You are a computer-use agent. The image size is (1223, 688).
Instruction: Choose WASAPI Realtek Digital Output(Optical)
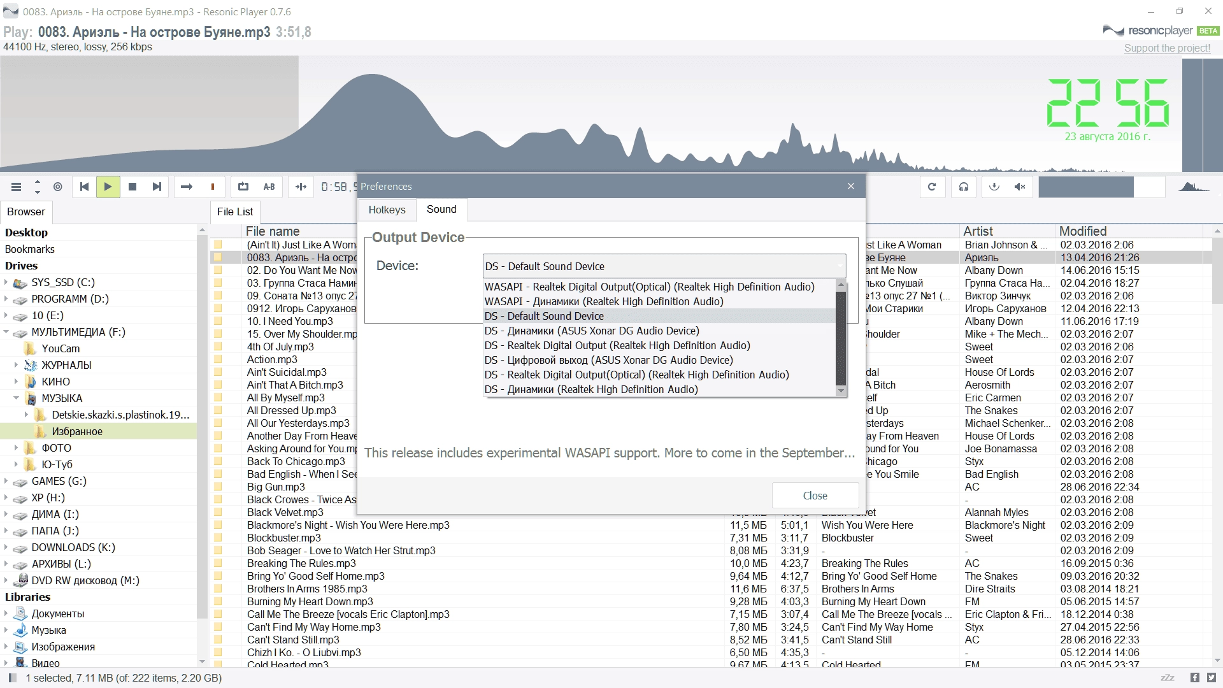pos(649,287)
